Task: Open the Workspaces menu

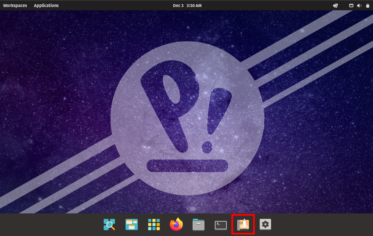Action: (15, 5)
